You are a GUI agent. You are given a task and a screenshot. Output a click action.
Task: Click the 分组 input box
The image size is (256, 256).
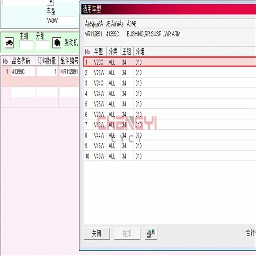pyautogui.click(x=42, y=45)
